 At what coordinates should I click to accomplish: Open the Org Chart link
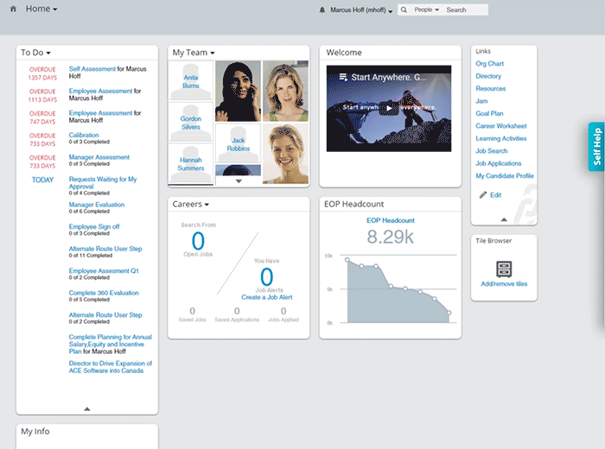point(490,64)
